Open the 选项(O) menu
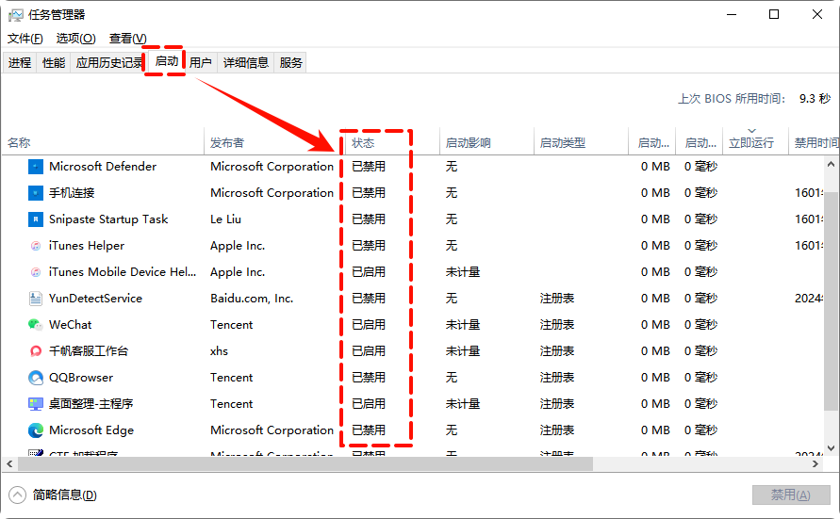 [x=75, y=39]
